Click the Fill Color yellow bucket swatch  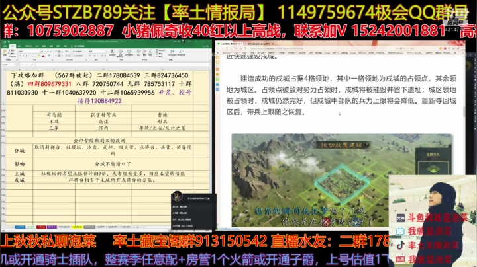38,56
